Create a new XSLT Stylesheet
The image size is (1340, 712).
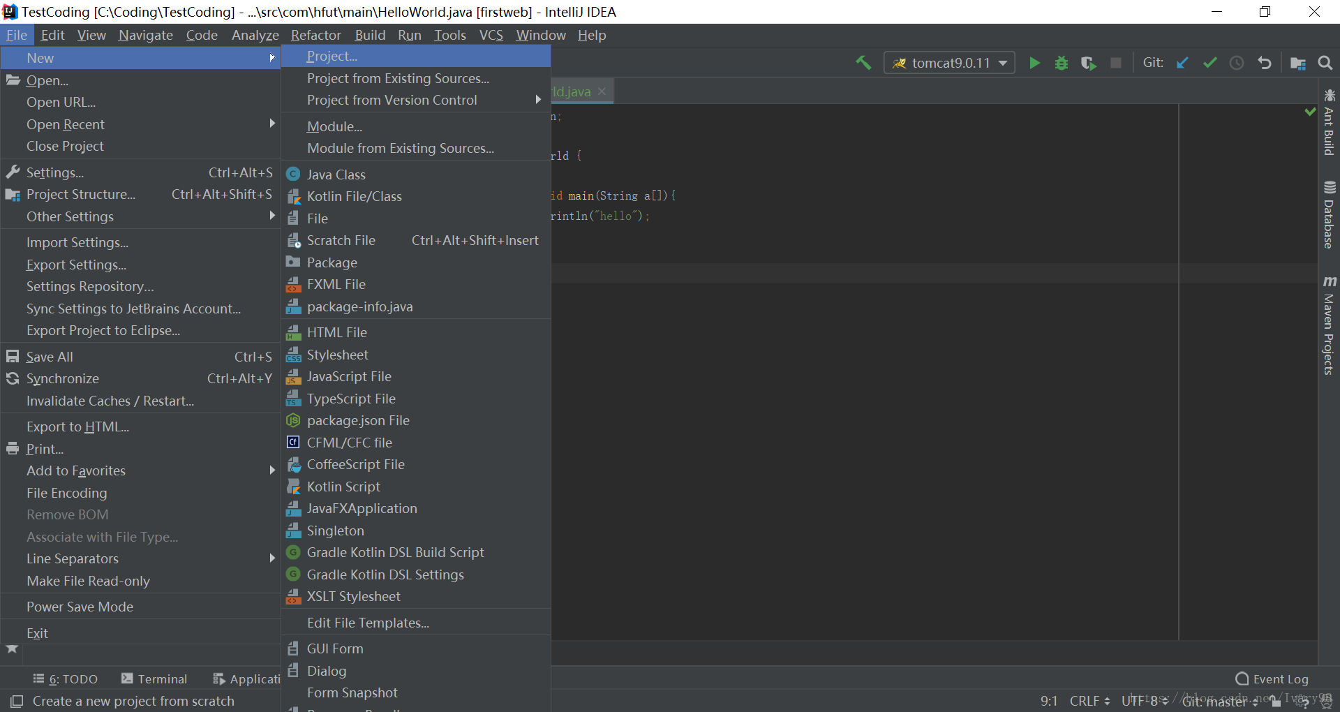pyautogui.click(x=416, y=596)
